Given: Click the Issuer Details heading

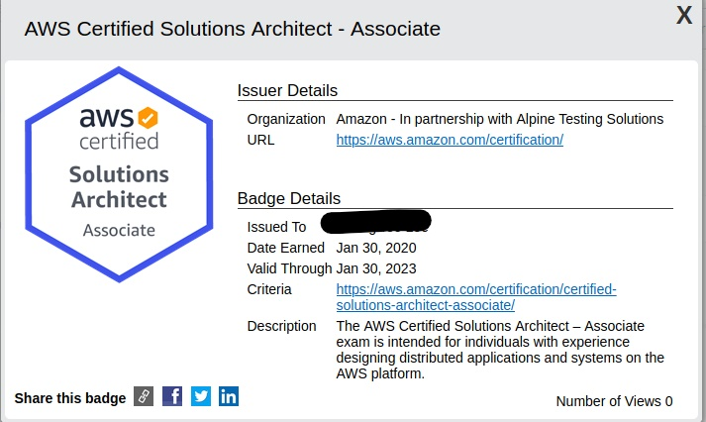Looking at the screenshot, I should coord(287,90).
